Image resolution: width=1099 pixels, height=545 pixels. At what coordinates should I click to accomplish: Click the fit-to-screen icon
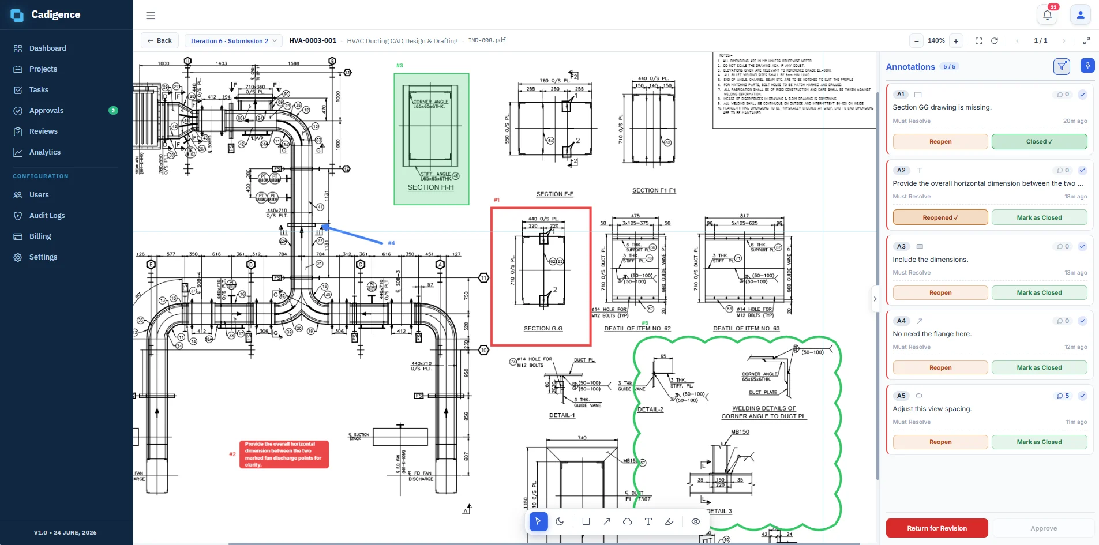(x=979, y=41)
